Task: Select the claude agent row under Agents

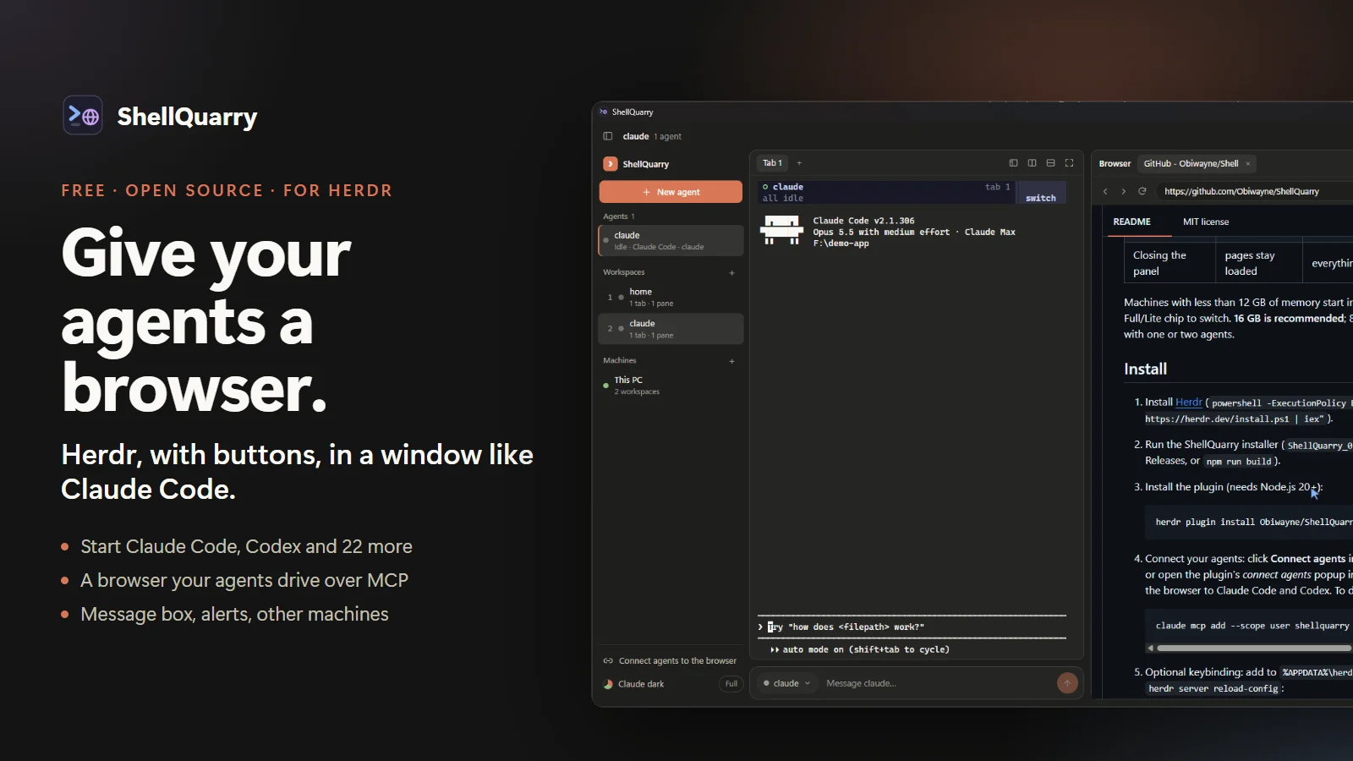Action: pyautogui.click(x=671, y=240)
